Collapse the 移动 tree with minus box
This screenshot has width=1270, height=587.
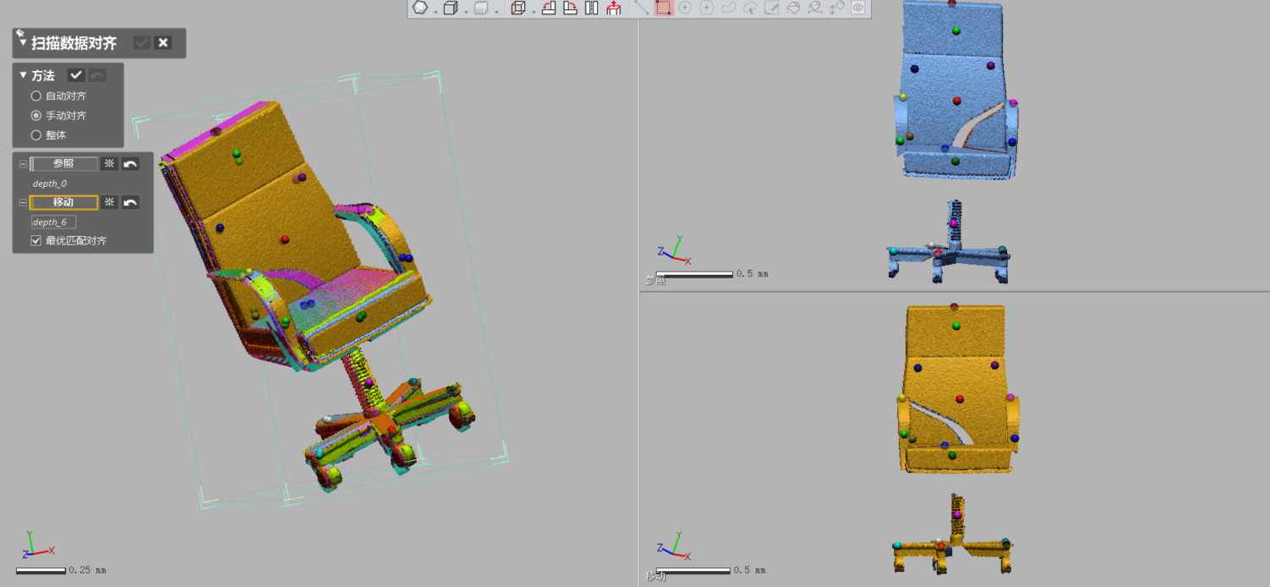23,203
